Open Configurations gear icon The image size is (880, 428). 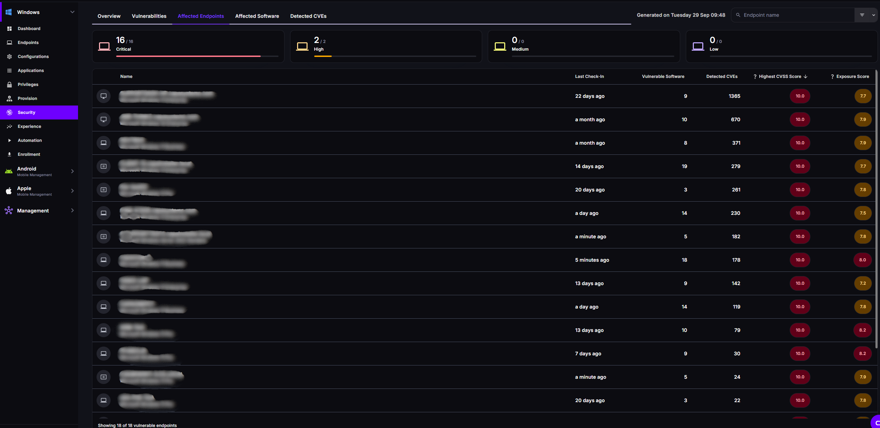point(9,57)
